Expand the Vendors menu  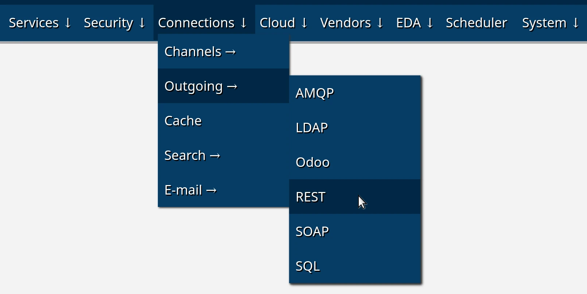point(351,23)
